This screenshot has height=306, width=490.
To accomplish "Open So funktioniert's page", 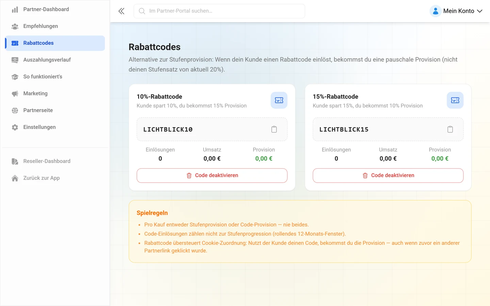I will point(55,77).
